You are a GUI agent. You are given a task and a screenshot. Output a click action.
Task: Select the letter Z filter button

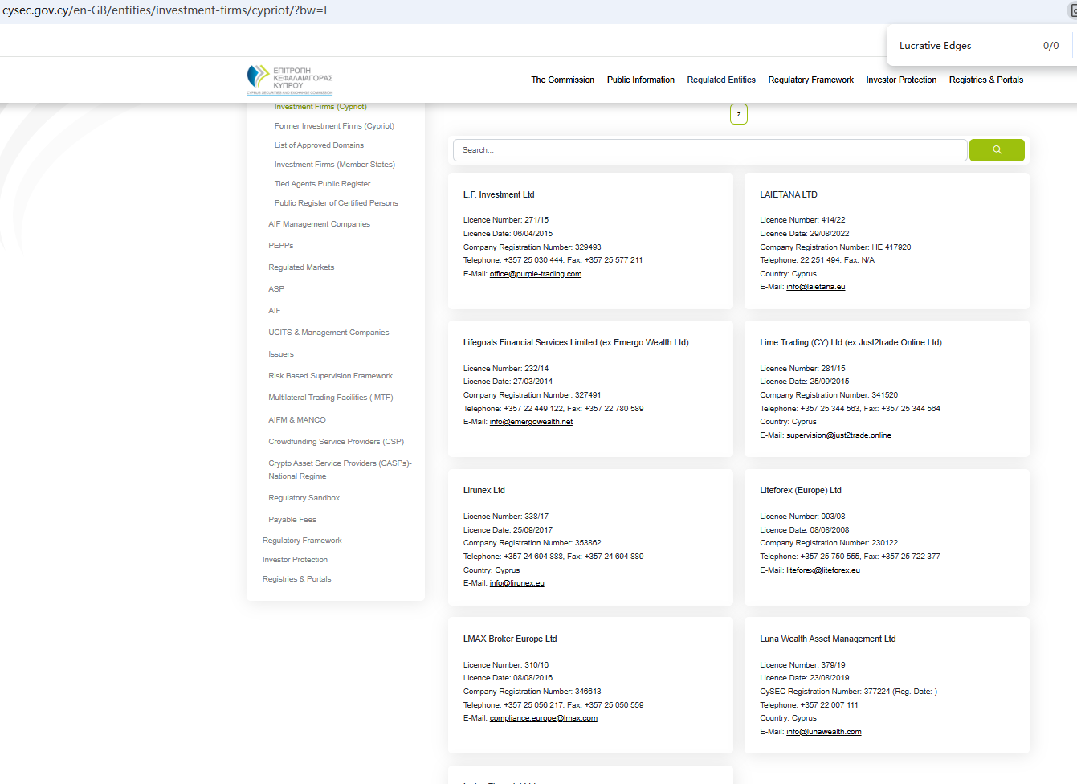tap(738, 114)
